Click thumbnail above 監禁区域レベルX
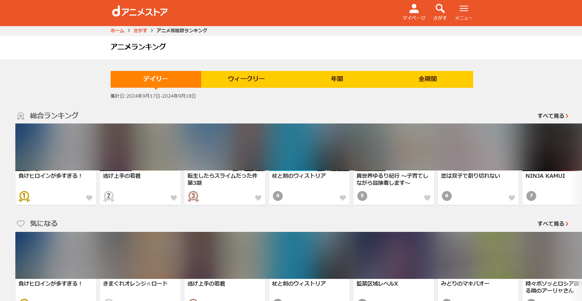 point(394,255)
